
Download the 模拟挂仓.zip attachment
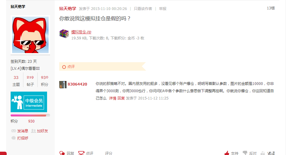tap(81, 32)
